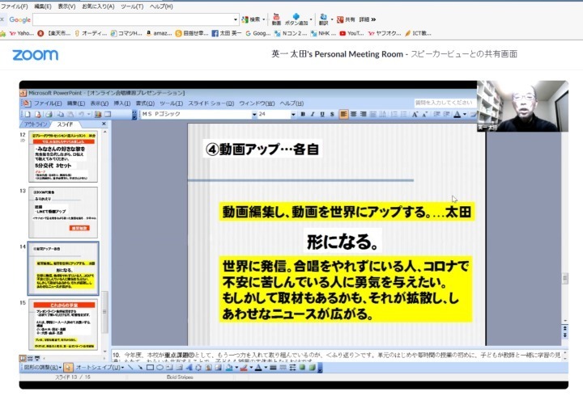The width and height of the screenshot is (583, 396).
Task: Select Center alignment in PowerPoint toolbar
Action: tap(353, 114)
